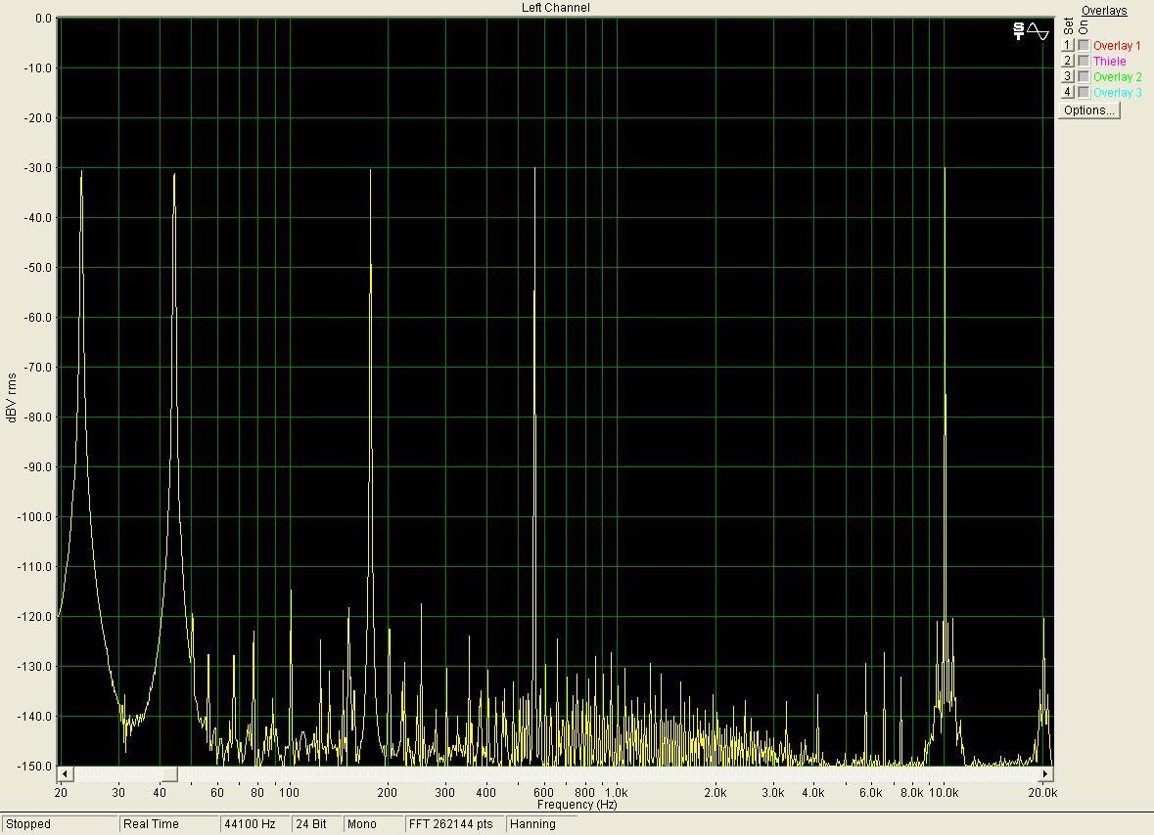Click the 44100 Hz sample rate field
Image resolution: width=1154 pixels, height=835 pixels.
255,824
